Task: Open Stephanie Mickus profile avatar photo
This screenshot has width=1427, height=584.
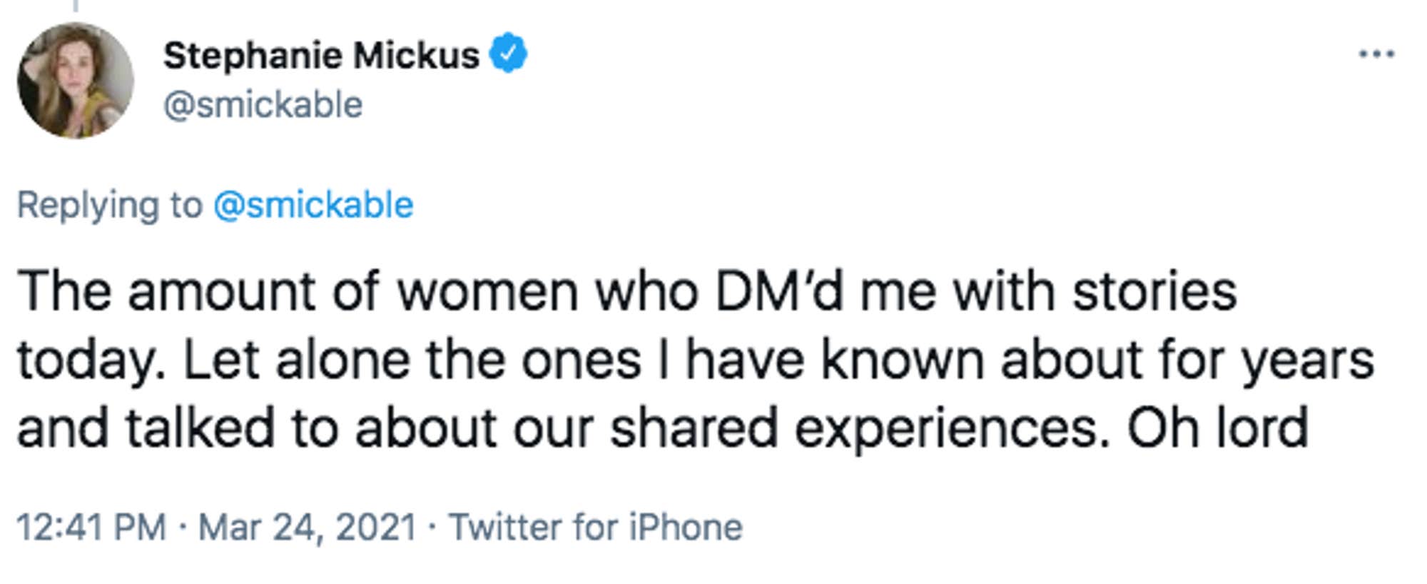Action: 76,81
